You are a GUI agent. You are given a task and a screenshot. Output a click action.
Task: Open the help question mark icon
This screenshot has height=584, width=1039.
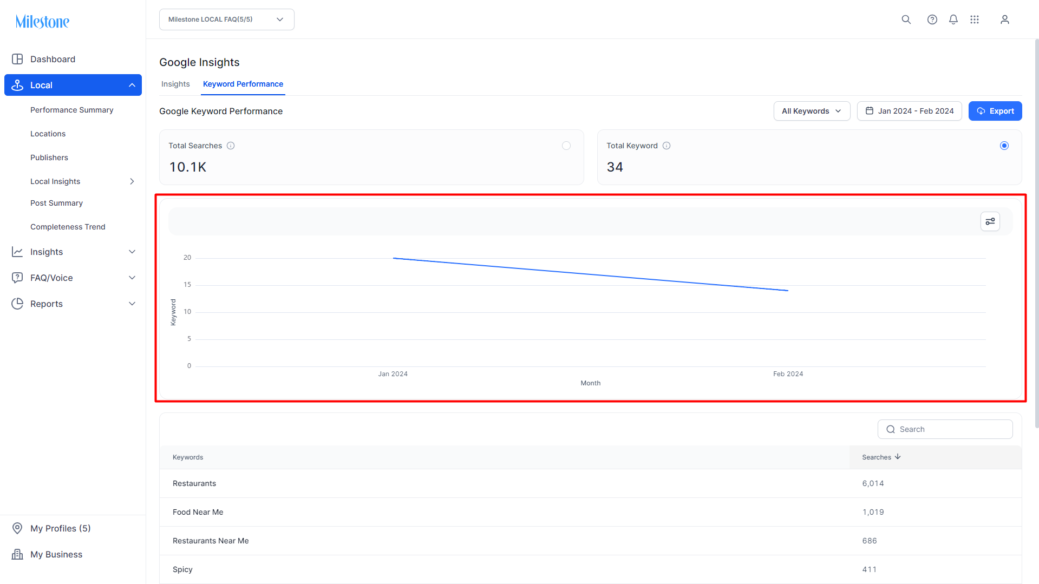(x=932, y=19)
